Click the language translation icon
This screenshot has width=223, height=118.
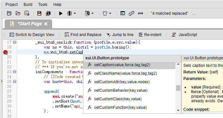87,13
